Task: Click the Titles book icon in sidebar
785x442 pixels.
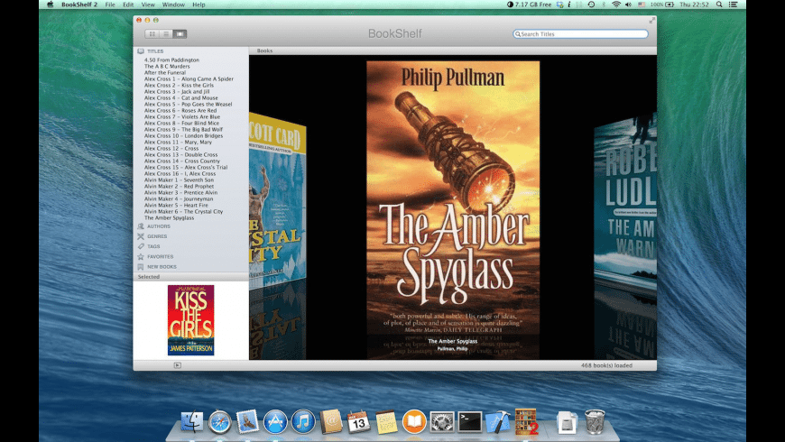Action: point(141,51)
